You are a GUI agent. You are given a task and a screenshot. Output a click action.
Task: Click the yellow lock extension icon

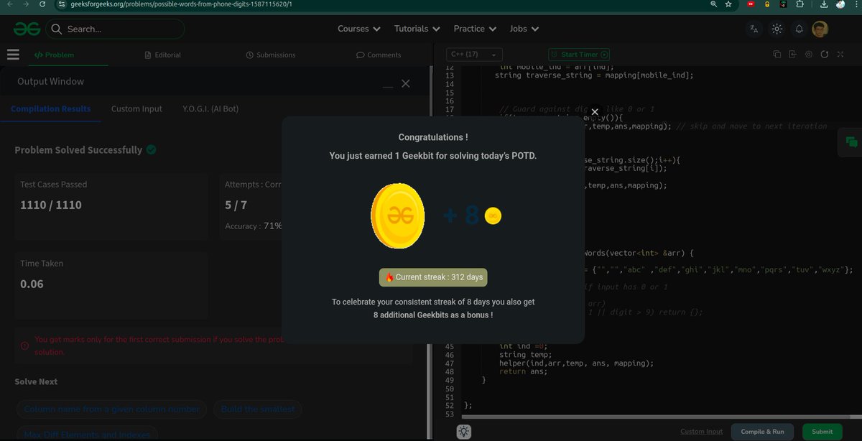pos(767,4)
